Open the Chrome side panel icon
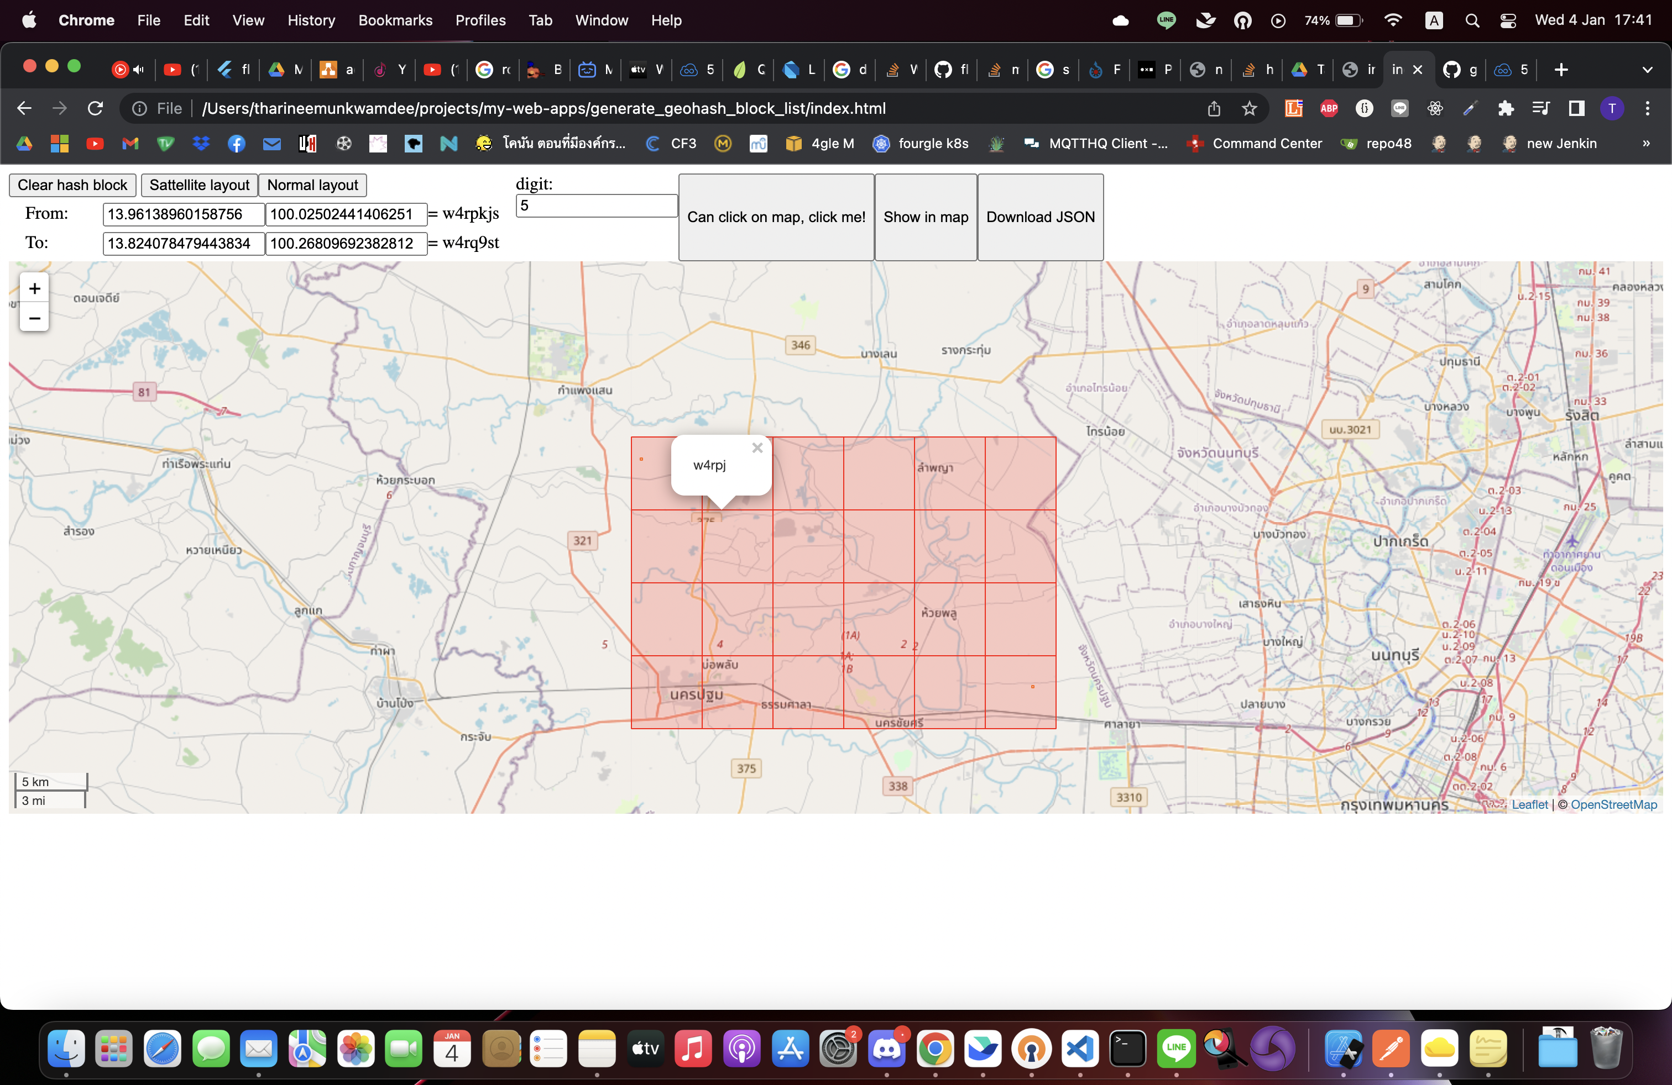 click(x=1576, y=108)
